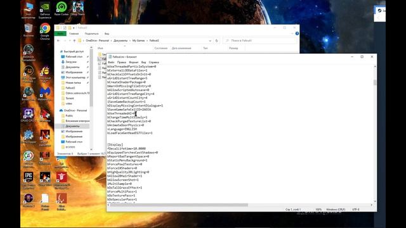The image size is (406, 228).
Task: Click the new folder icon in Explorer title bar
Action: (x=70, y=28)
